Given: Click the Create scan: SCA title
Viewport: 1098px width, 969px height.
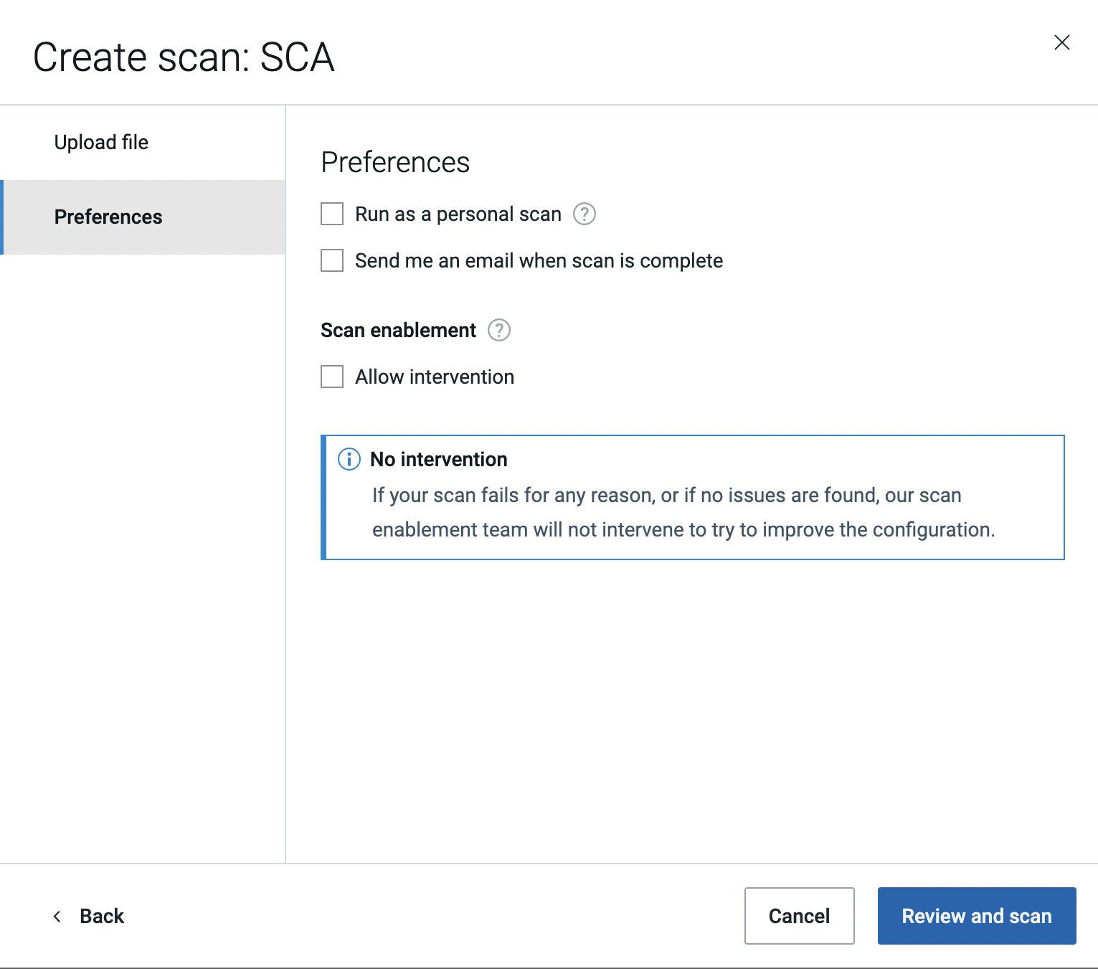Looking at the screenshot, I should point(184,57).
